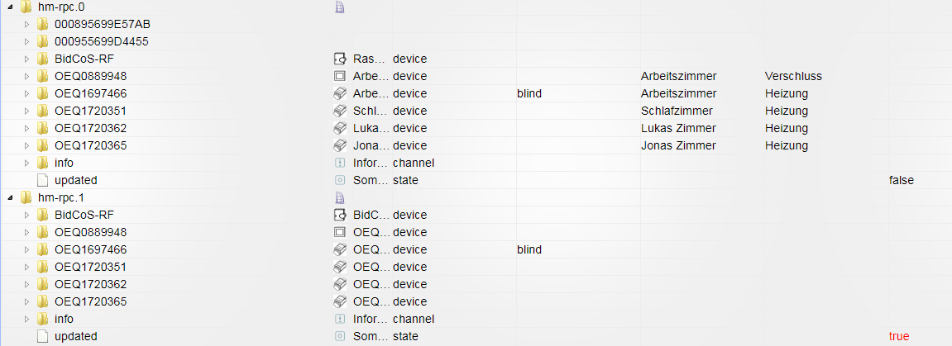The height and width of the screenshot is (346, 952).
Task: Click the 'false' value of hm-rpc.0 updated
Action: [x=901, y=181]
